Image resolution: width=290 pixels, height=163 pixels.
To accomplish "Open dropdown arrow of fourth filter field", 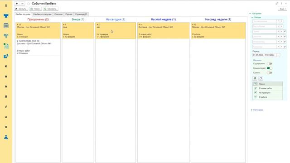I will pyautogui.click(x=278, y=37).
